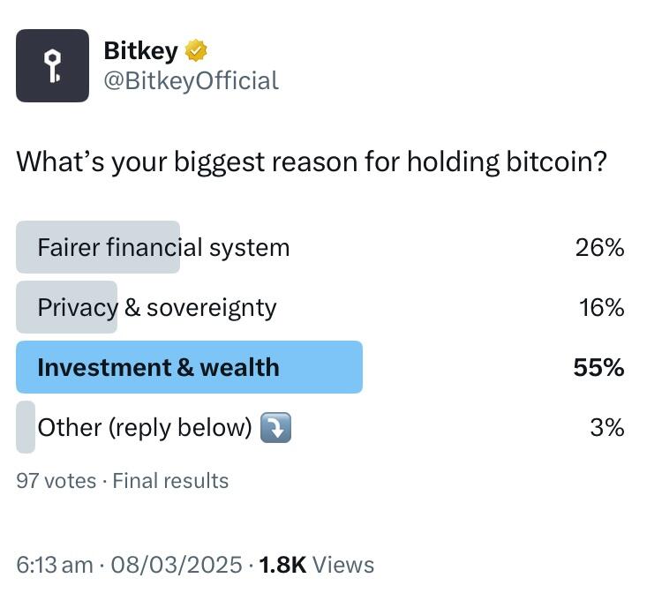Open the 6:13 am timestamp
Viewport: 662px width, 593px height.
click(55, 565)
